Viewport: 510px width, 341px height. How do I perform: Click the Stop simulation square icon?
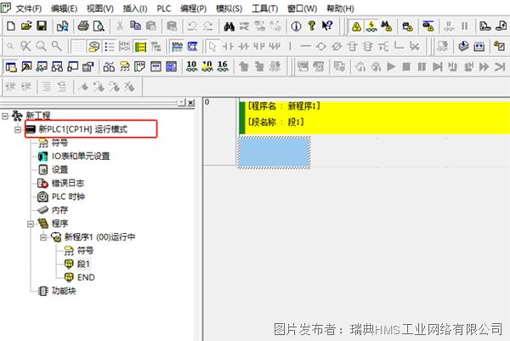tap(406, 66)
